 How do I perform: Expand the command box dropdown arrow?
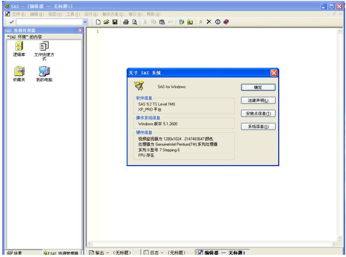[85, 22]
